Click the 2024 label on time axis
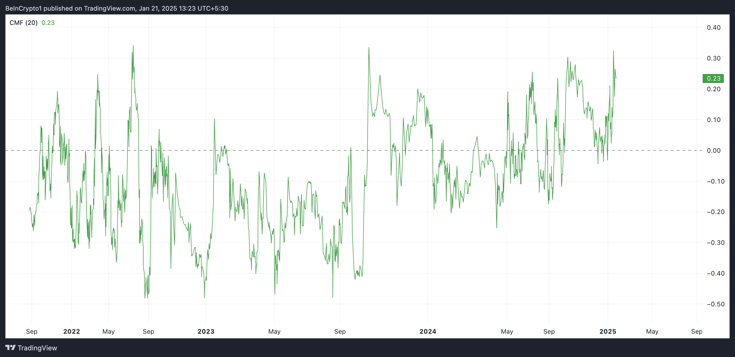The width and height of the screenshot is (735, 357). [428, 331]
